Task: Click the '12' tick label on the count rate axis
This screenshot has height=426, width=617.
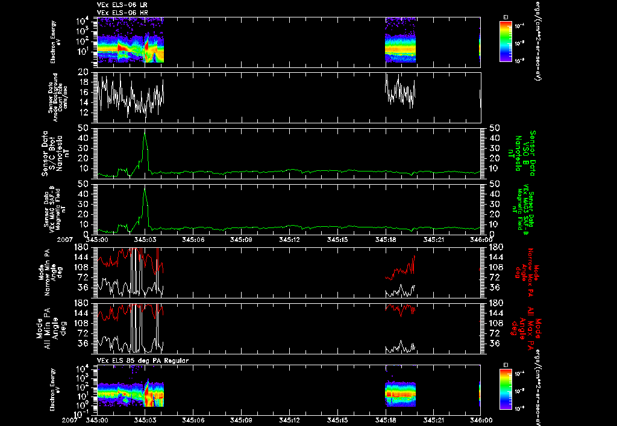Action: click(83, 113)
